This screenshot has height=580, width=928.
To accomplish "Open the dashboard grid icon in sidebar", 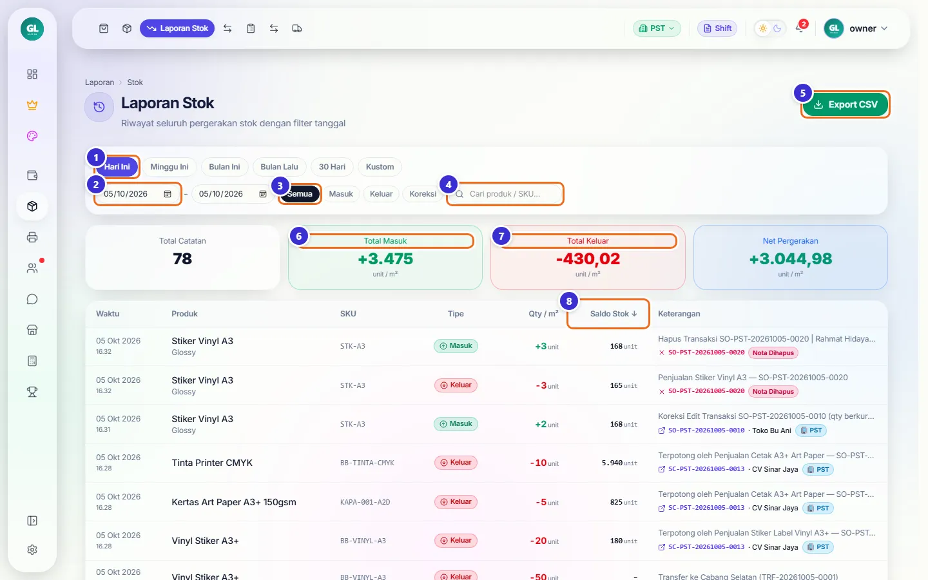I will pos(32,74).
